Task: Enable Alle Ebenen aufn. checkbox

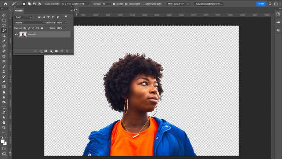Action: coord(142,4)
